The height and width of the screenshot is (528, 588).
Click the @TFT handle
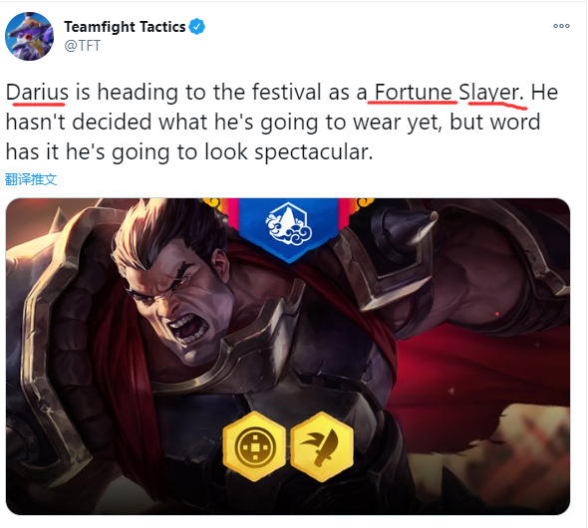click(x=82, y=46)
